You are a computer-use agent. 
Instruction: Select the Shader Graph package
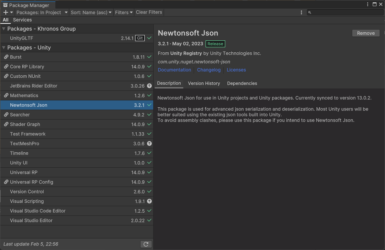pos(77,124)
